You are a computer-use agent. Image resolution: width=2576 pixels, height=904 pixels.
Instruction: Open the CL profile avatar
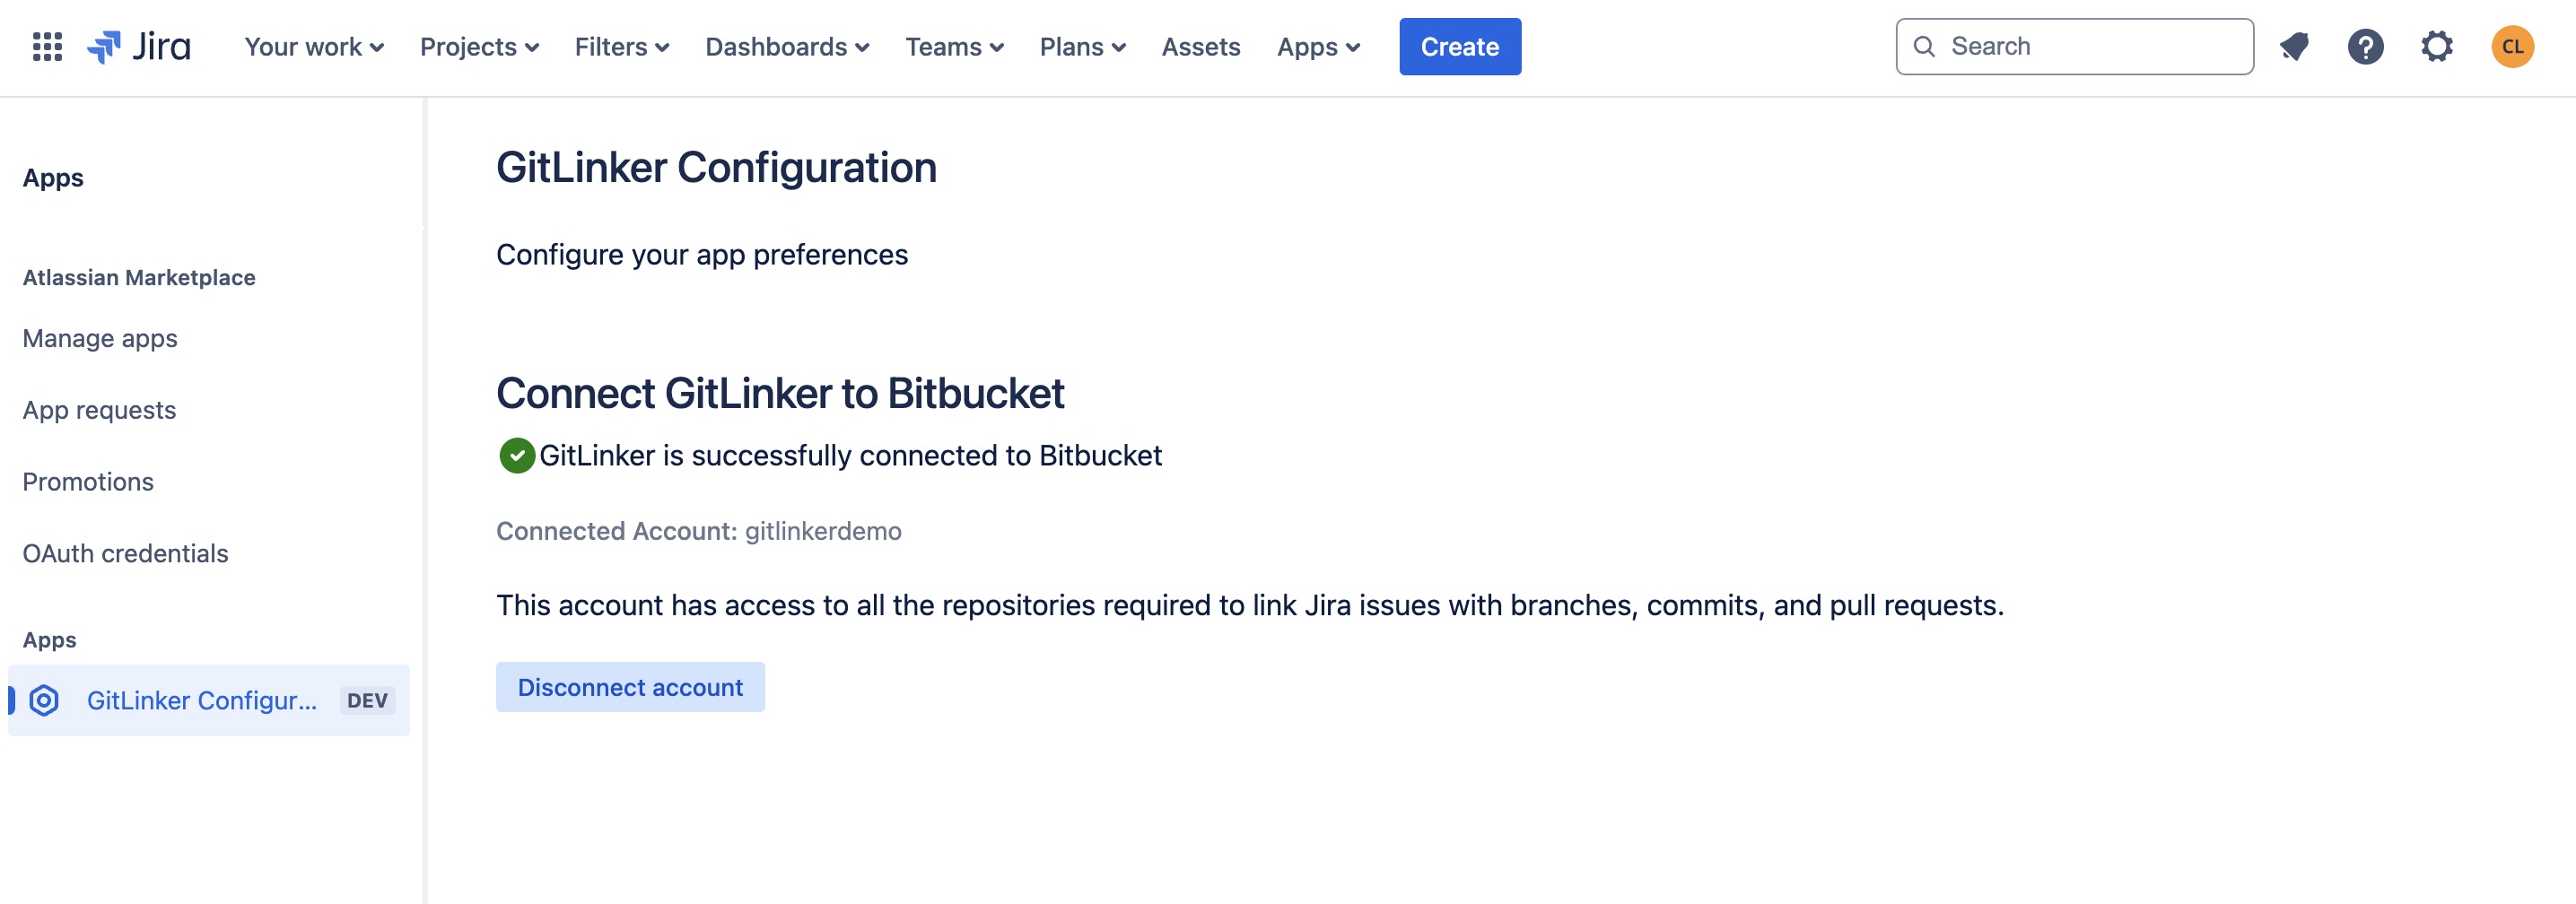pos(2512,47)
